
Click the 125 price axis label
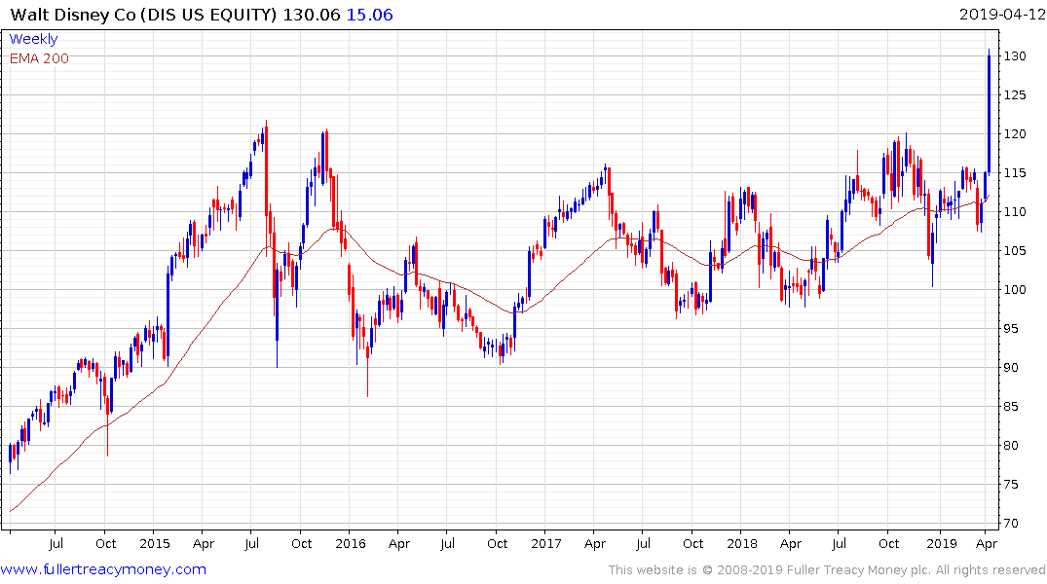[x=1015, y=95]
